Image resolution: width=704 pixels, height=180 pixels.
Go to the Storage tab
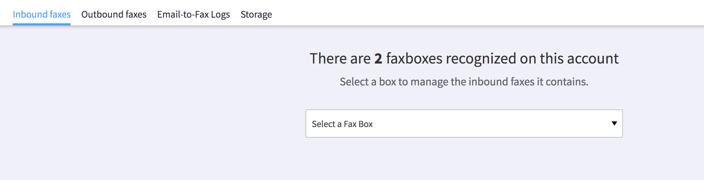(256, 14)
